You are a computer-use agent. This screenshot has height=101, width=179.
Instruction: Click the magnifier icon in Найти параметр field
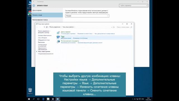click(147, 6)
